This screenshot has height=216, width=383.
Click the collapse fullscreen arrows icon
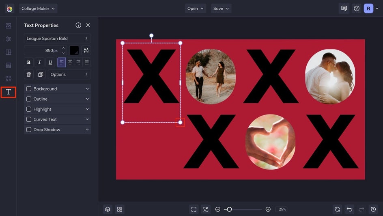(206, 209)
